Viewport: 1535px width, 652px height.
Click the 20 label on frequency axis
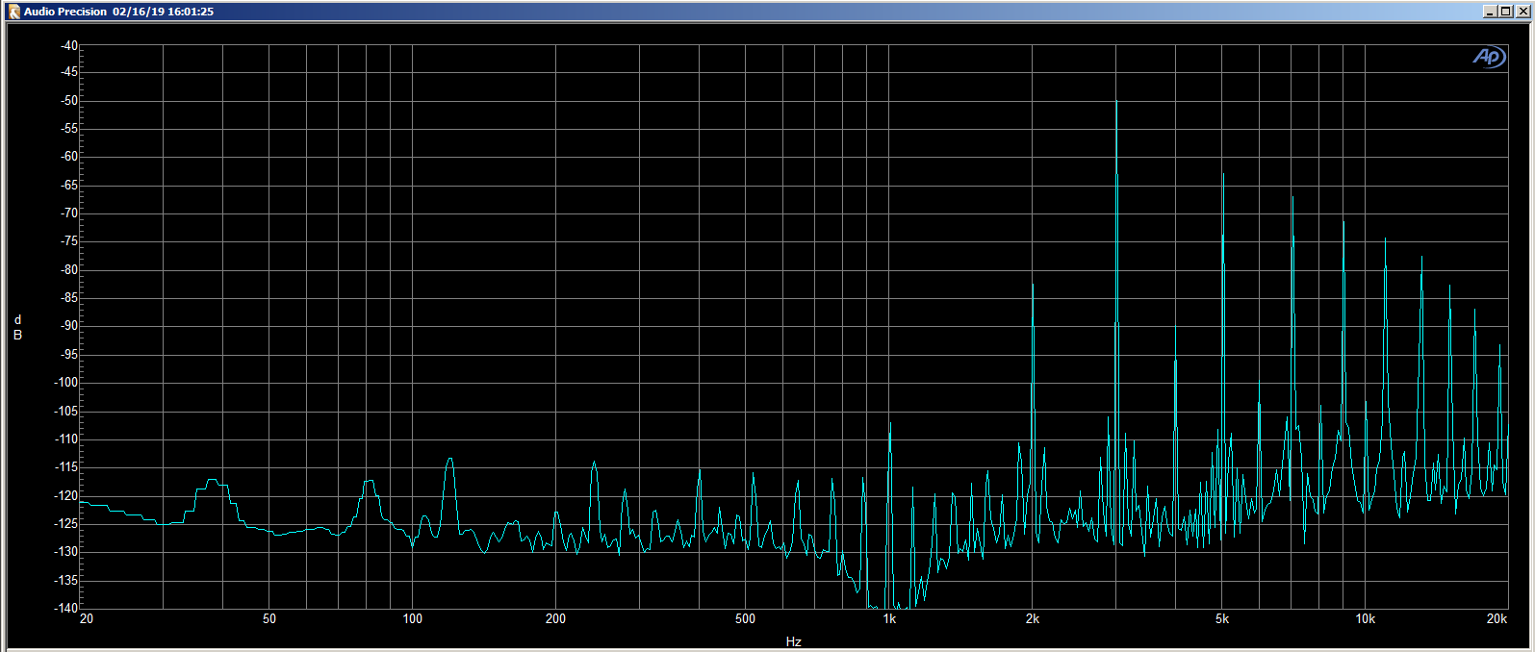click(x=87, y=618)
